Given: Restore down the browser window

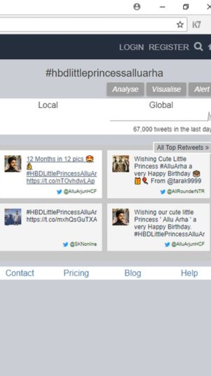Looking at the screenshot, I should click(186, 7).
